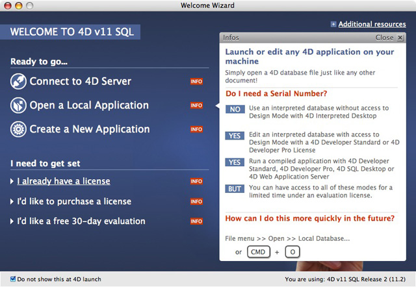
Task: Click the Create a New Application gear icon
Action: click(18, 129)
